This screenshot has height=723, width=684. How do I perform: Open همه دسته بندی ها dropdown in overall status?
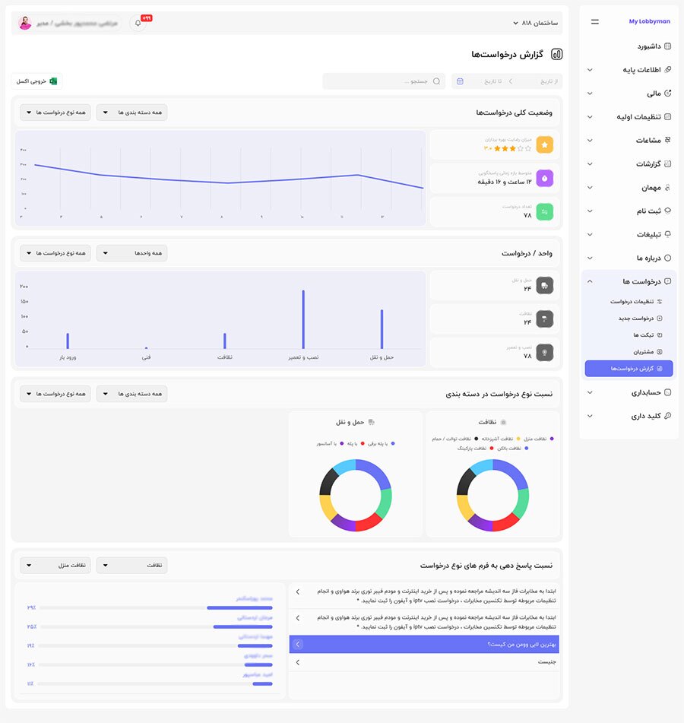[x=131, y=113]
